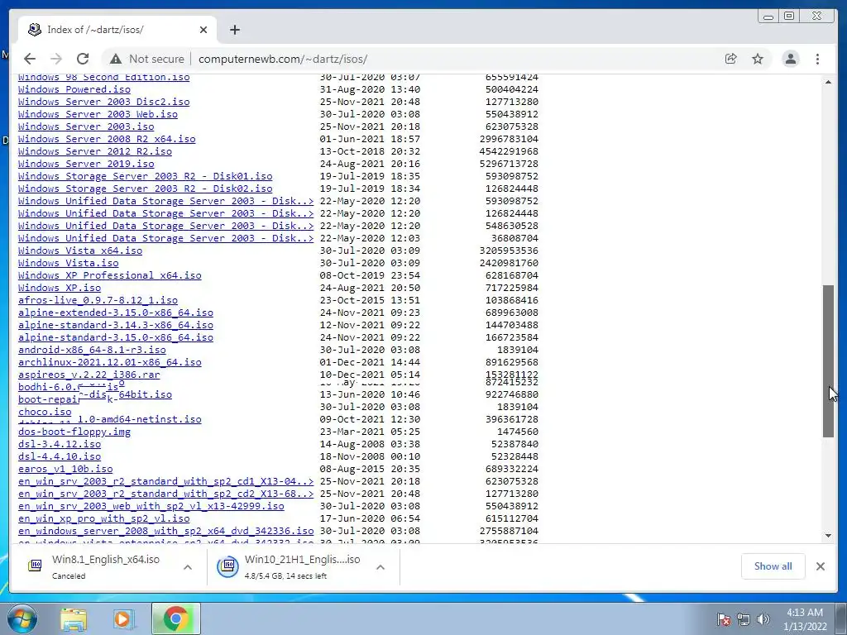Download Windows Server 2003 Web.iso
Viewport: 847px width, 635px height.
coord(98,114)
